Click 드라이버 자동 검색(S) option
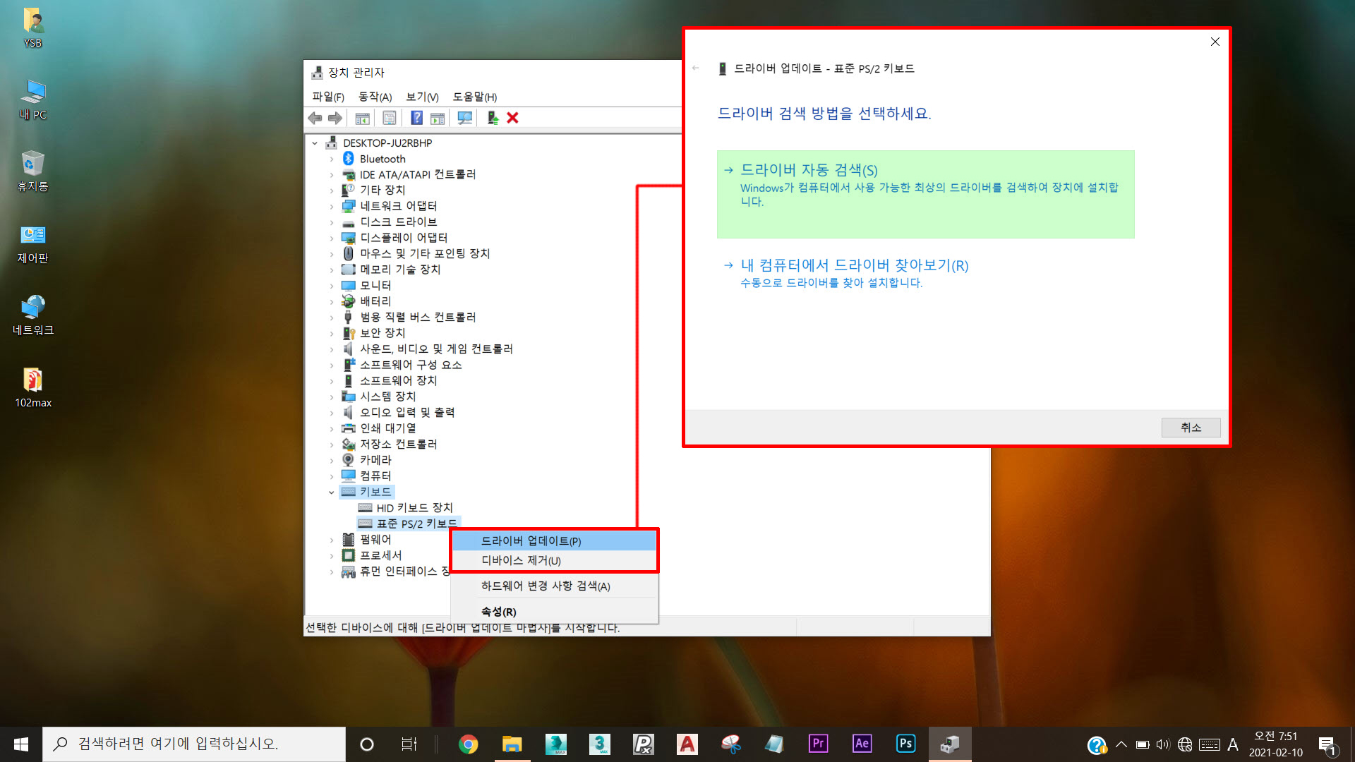1355x762 pixels. click(809, 170)
